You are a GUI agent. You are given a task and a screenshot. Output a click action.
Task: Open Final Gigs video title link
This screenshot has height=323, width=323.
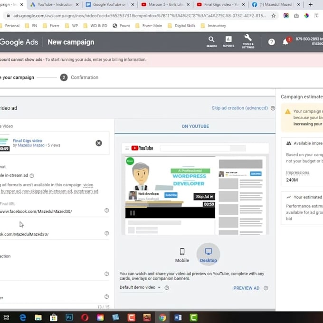pyautogui.click(x=28, y=141)
